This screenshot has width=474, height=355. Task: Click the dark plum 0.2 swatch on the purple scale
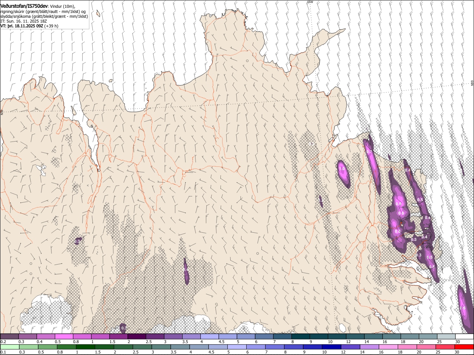coord(9,336)
